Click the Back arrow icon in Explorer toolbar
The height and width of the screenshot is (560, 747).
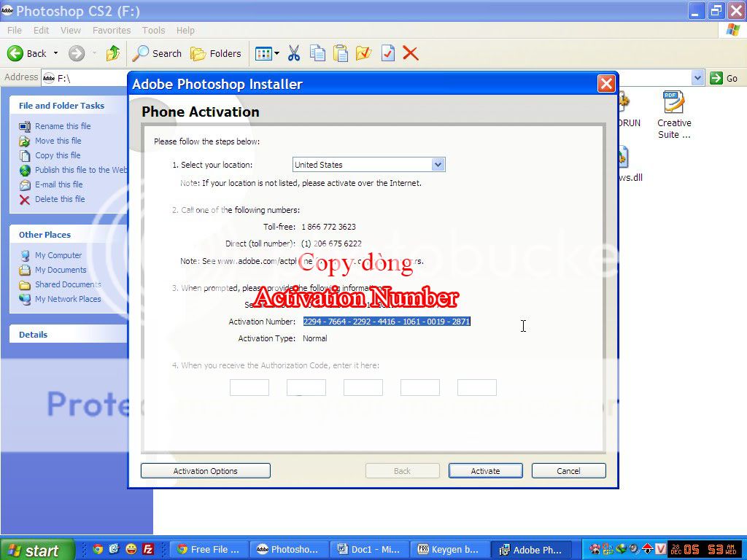(15, 53)
